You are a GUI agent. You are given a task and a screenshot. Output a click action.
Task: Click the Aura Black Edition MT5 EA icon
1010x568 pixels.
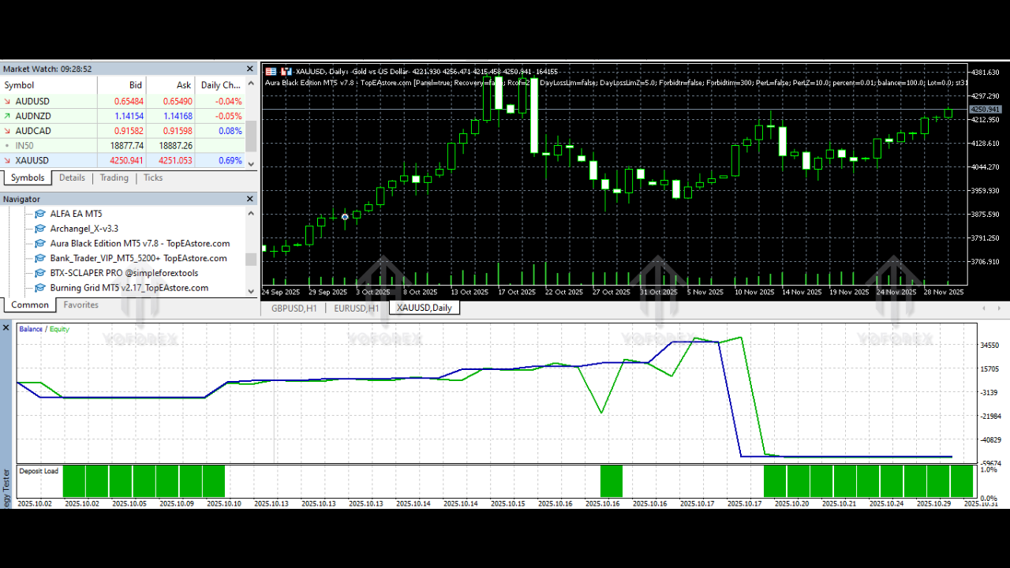pos(39,243)
